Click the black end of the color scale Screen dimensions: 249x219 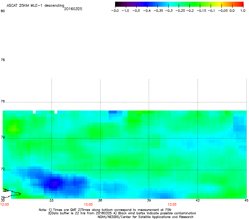[117, 4]
